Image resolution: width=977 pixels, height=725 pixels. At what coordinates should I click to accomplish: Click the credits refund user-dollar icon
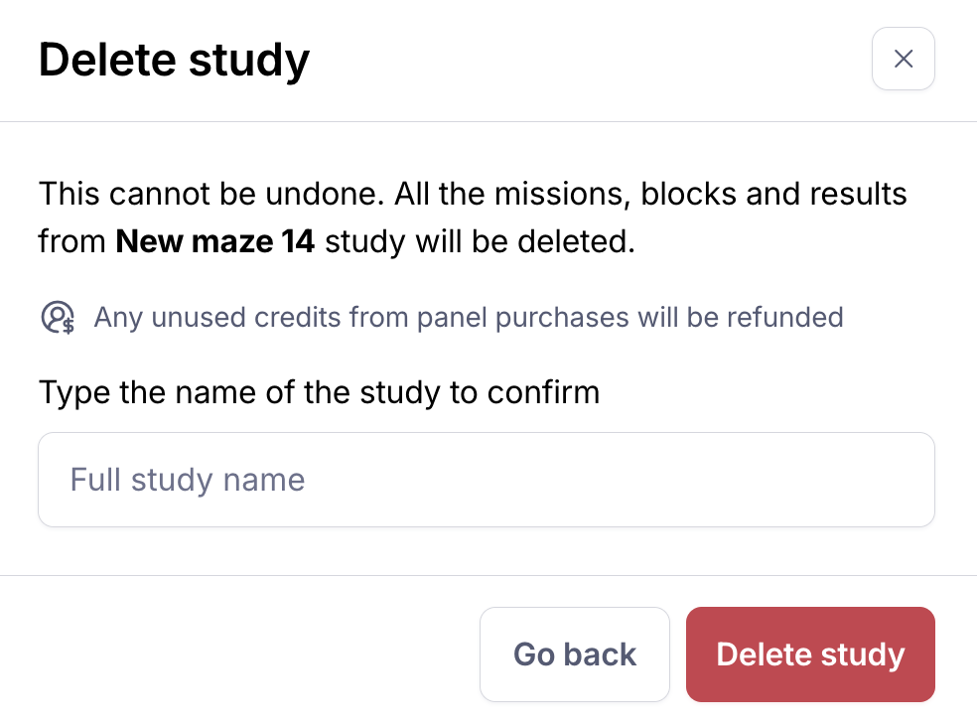pos(58,318)
